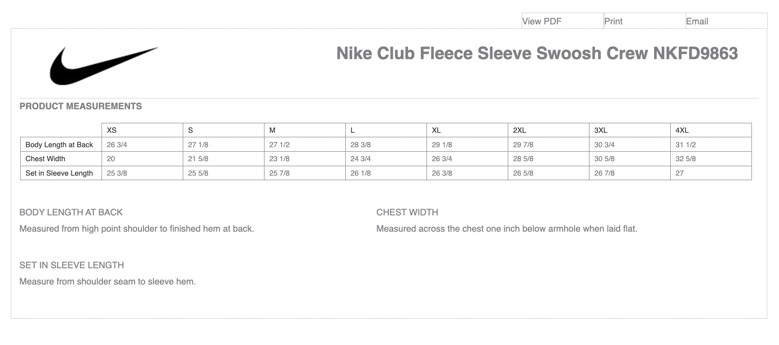779x345 pixels.
Task: Click the Set in Sleeve Length row label
Action: coord(59,173)
